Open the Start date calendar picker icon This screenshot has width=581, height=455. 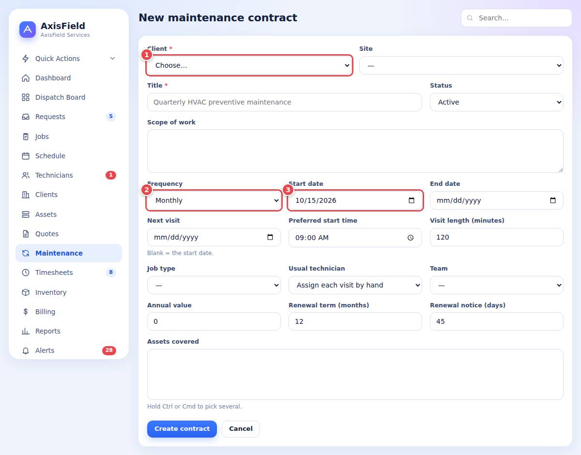(412, 200)
